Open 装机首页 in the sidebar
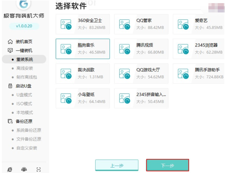225x173 pixels. click(x=24, y=42)
